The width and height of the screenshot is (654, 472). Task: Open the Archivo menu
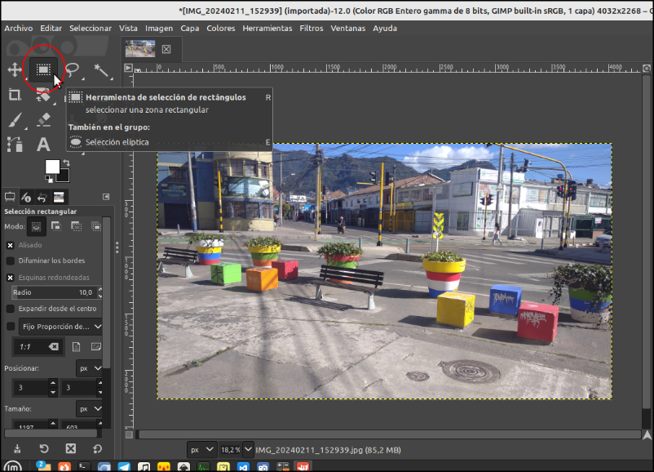[x=19, y=29]
